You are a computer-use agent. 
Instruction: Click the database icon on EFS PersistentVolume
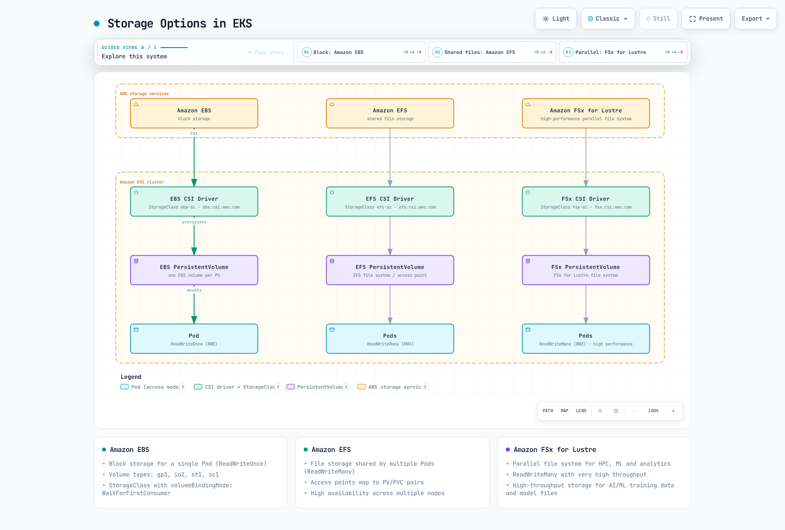[x=332, y=261]
